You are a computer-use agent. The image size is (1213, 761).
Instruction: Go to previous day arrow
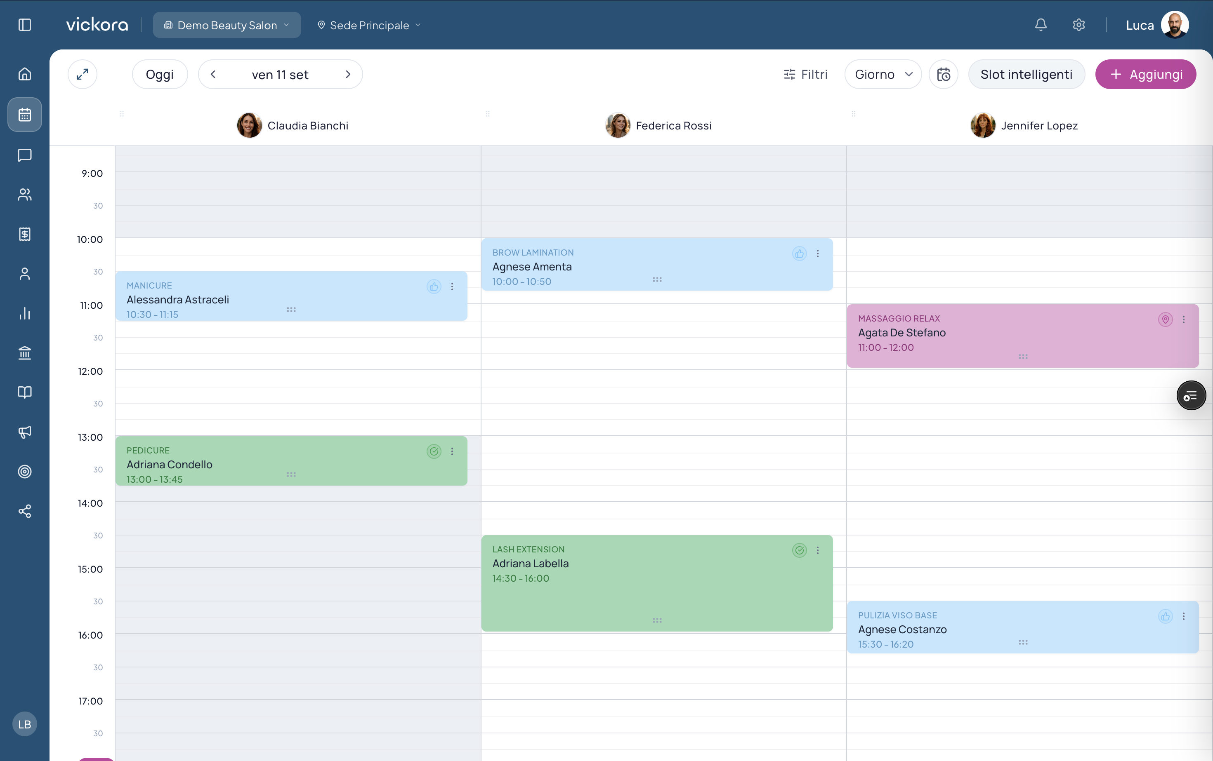[x=213, y=75]
